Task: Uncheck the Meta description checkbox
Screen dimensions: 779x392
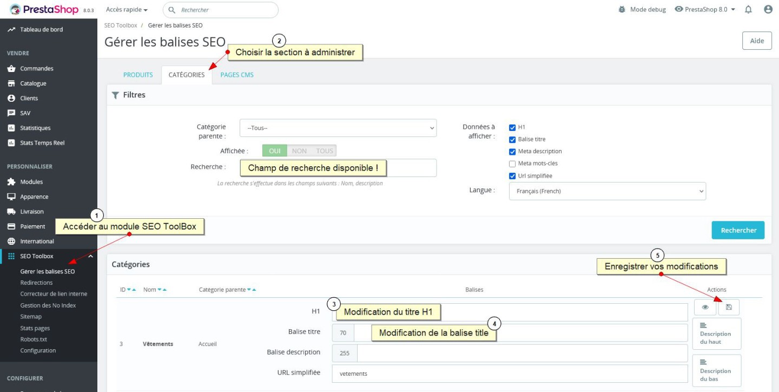Action: pos(512,152)
